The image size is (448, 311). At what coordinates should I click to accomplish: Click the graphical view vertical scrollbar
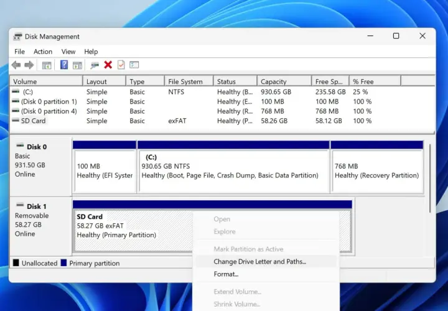(430, 179)
